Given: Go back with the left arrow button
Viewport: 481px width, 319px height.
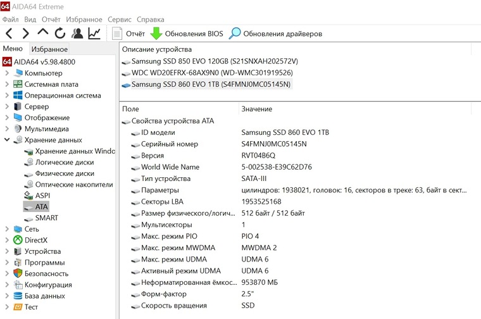Looking at the screenshot, I should [x=9, y=34].
